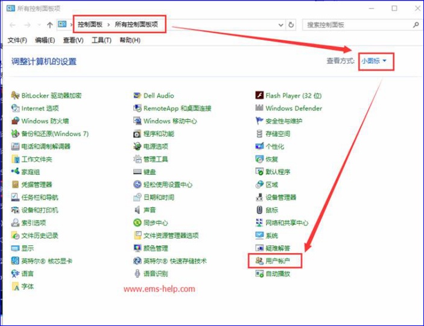The width and height of the screenshot is (424, 326).
Task: Open the 用户帐户 icon
Action: 259,261
